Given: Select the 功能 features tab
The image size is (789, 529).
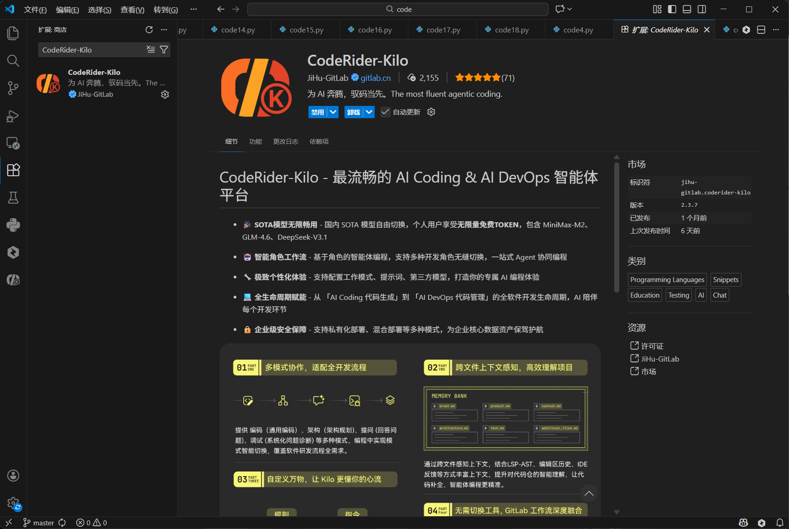Looking at the screenshot, I should pos(256,141).
